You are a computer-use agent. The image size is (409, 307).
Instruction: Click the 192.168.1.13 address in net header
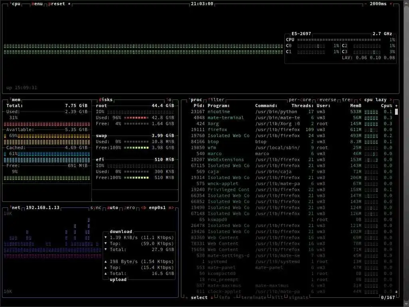coord(42,208)
